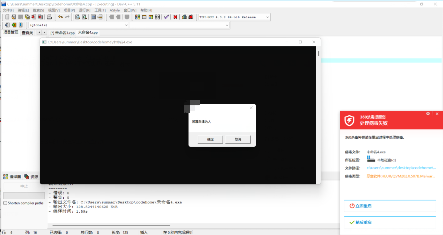This screenshot has height=235, width=443.
Task: Switch to the 未命名4.cpp editor tab
Action: pyautogui.click(x=88, y=32)
